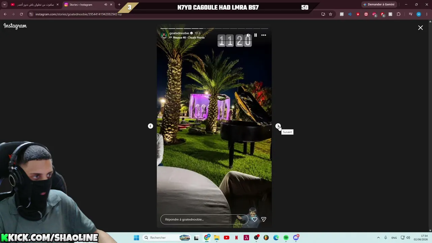
Task: Click the taskbar Rechercher search box
Action: [167, 238]
